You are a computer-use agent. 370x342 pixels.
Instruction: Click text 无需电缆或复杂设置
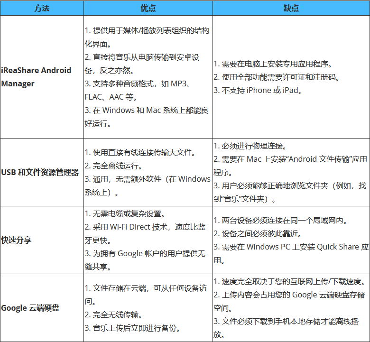pyautogui.click(x=127, y=214)
